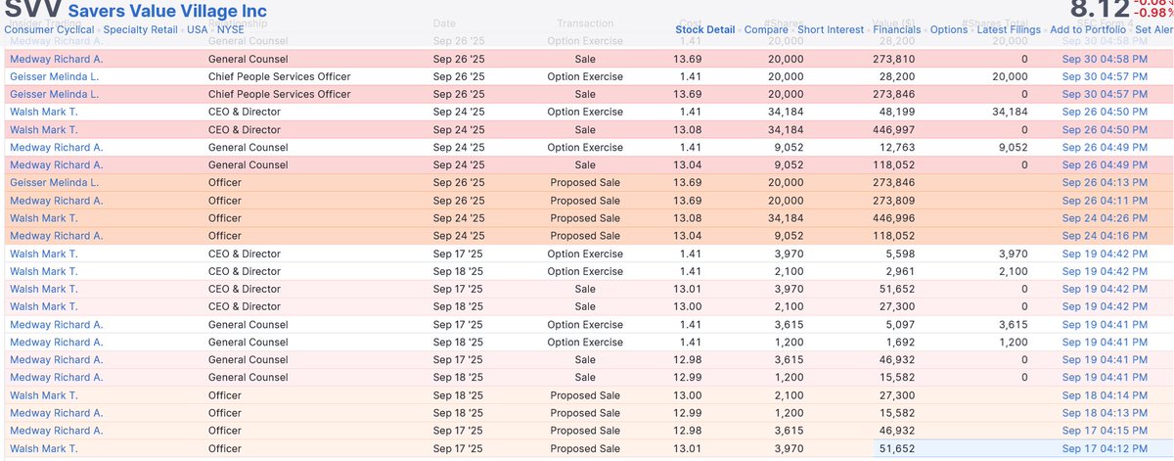Select the 48,199 value cell

tap(897, 112)
